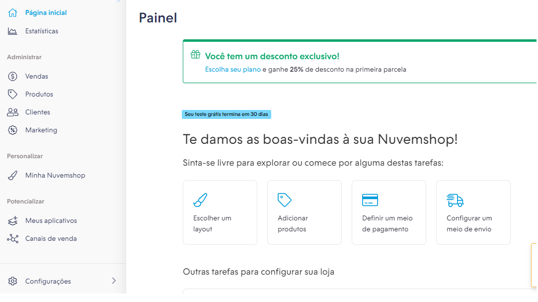Click the house icon for Página inicial
This screenshot has height=302, width=538.
[13, 13]
